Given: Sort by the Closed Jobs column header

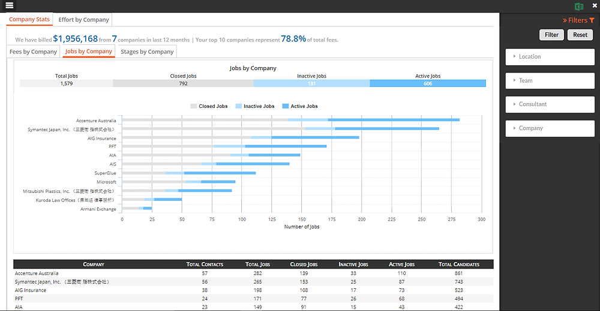Looking at the screenshot, I should click(x=304, y=264).
